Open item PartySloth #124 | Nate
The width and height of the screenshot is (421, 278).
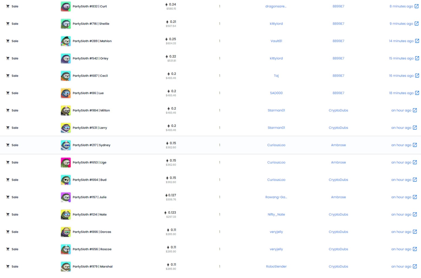(x=90, y=214)
